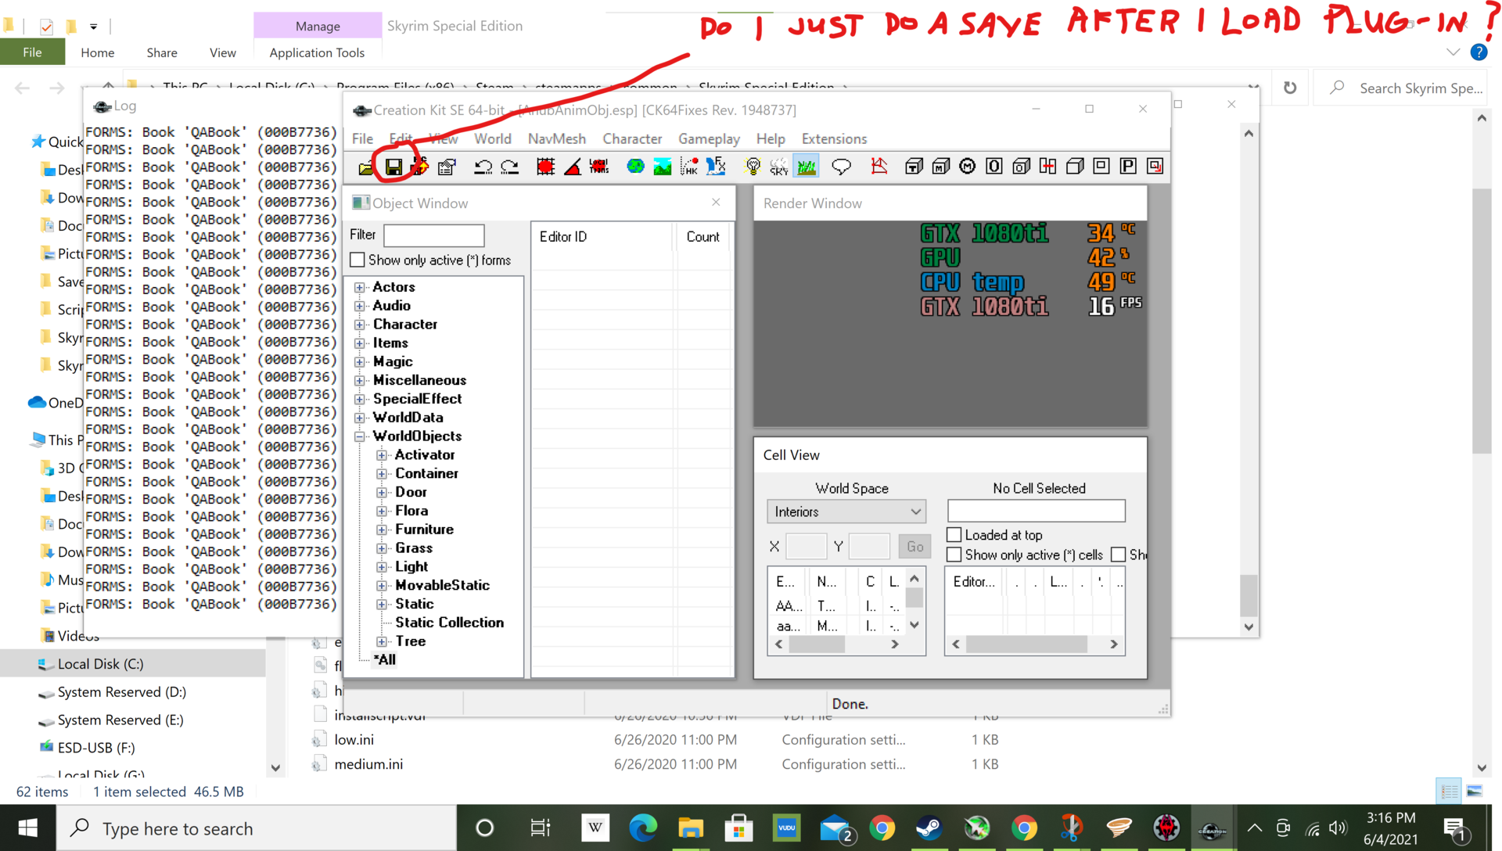Expand the Items tree node
The height and width of the screenshot is (851, 1502).
[360, 343]
